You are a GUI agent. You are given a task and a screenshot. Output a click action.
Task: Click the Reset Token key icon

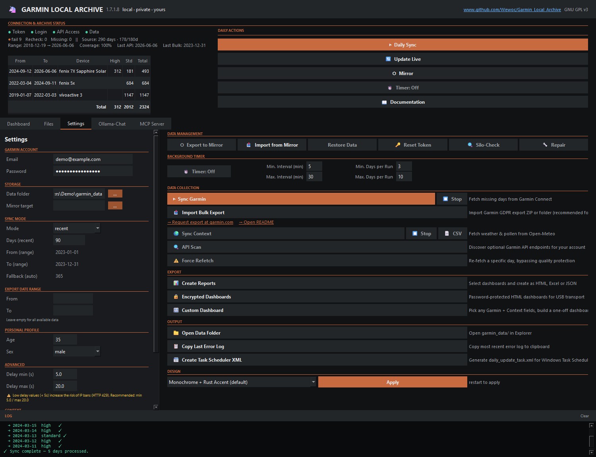point(398,145)
